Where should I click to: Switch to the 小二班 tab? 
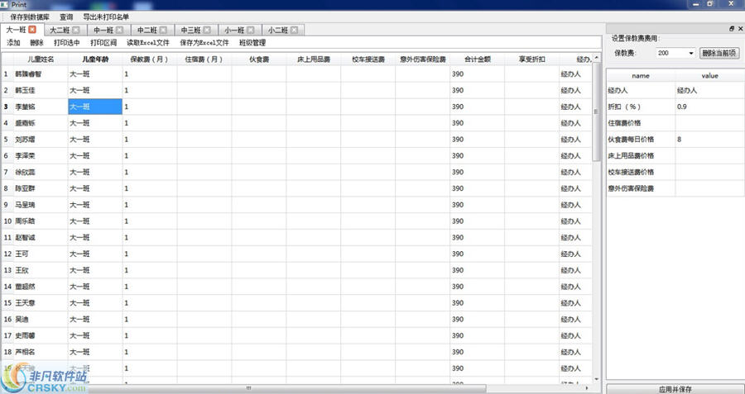coord(278,30)
